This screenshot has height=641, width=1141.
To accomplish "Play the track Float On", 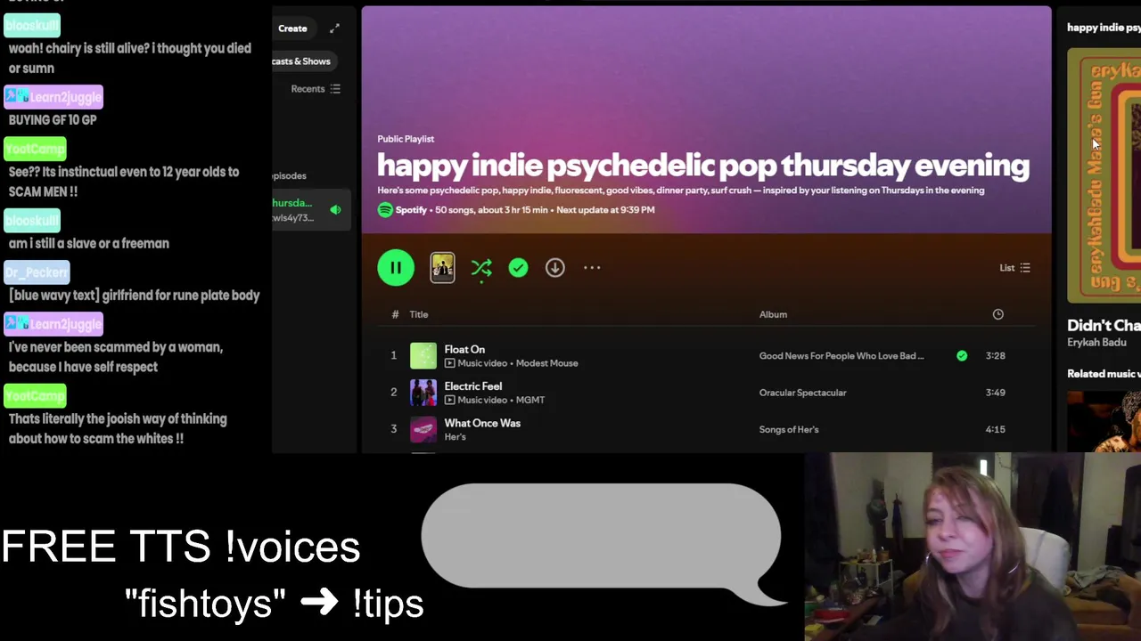I will pos(464,350).
